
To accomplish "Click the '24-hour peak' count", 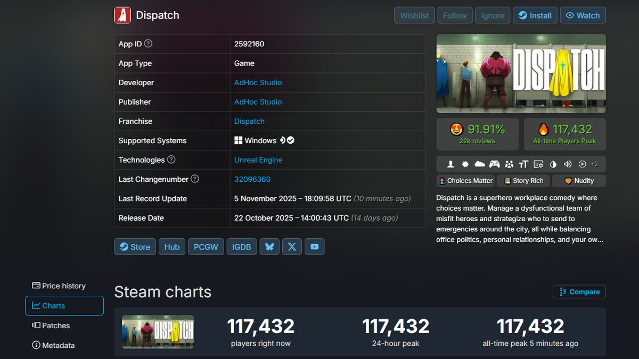I will click(x=396, y=327).
